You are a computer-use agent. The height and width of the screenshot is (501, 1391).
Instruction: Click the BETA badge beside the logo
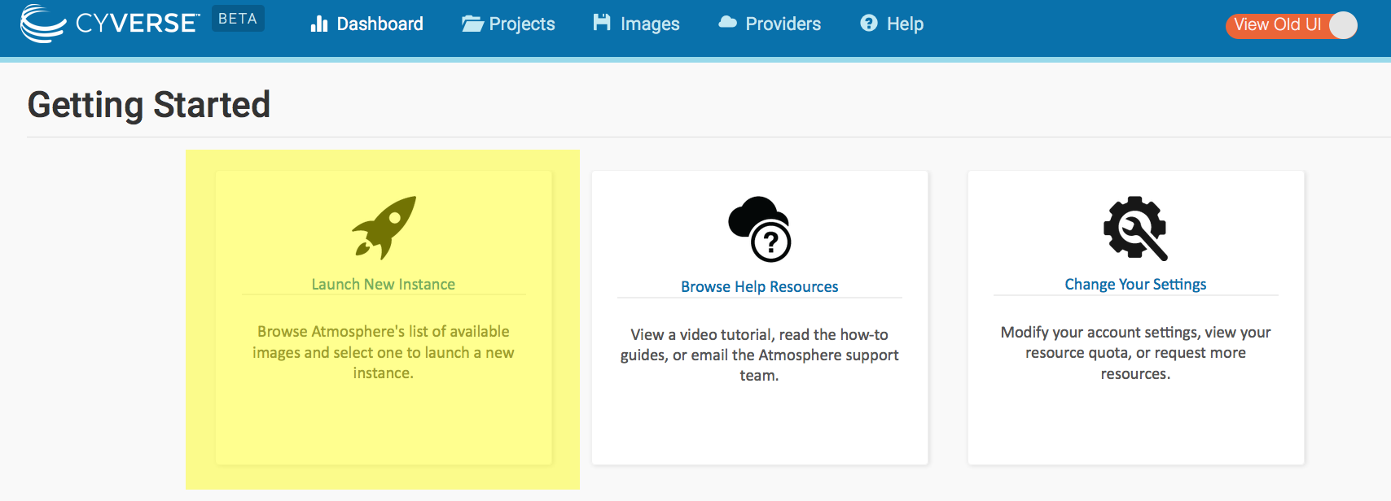[x=238, y=19]
